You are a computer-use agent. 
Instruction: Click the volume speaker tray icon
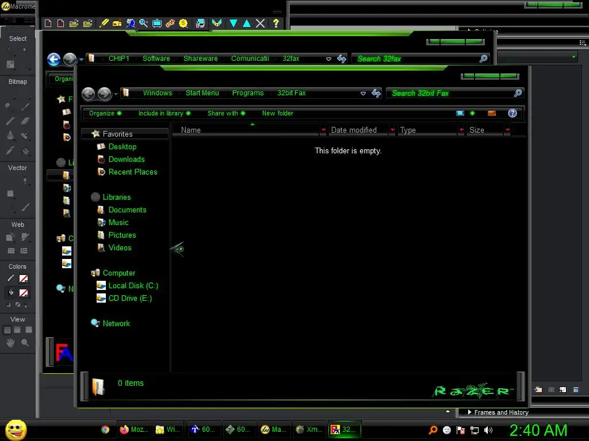pos(488,430)
